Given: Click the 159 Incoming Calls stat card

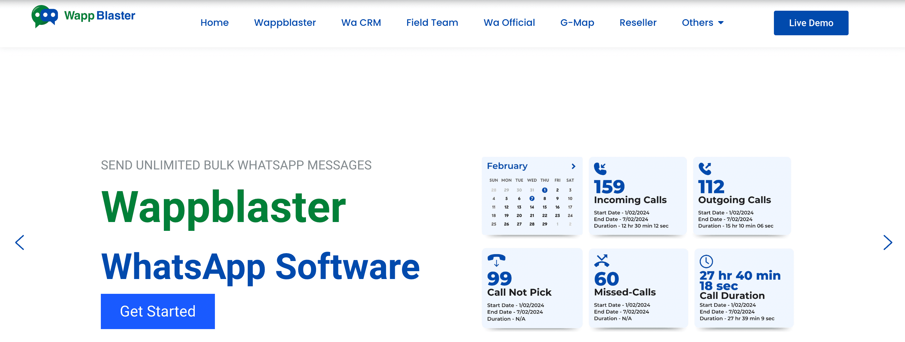Looking at the screenshot, I should (638, 197).
